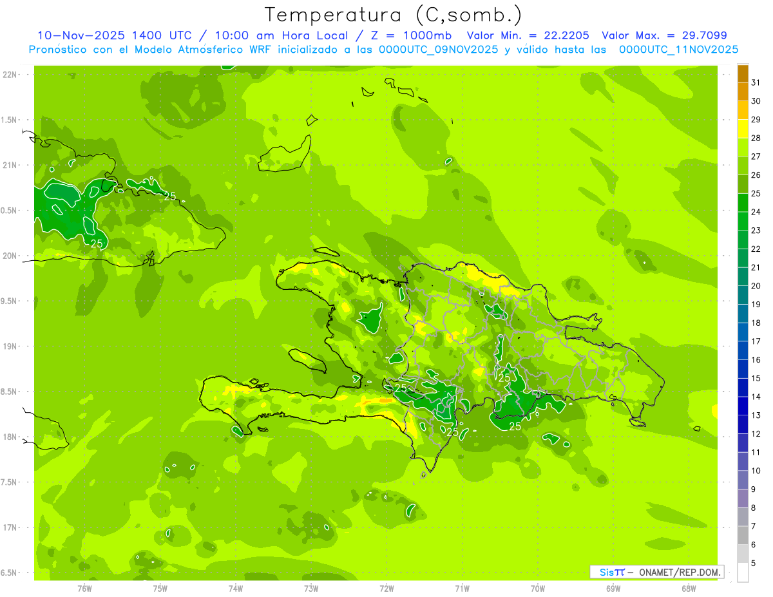Pick the lime swatch between legend values 27 and 28

(743, 147)
